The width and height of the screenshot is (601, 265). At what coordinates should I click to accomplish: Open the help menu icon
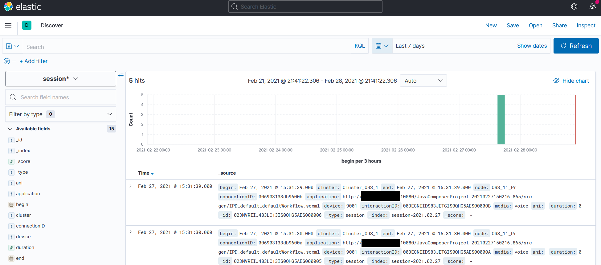point(574,6)
